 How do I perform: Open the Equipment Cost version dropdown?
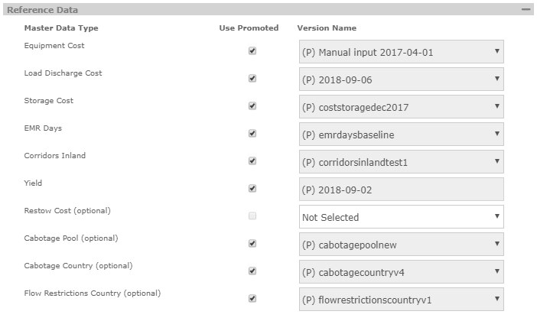click(x=401, y=52)
